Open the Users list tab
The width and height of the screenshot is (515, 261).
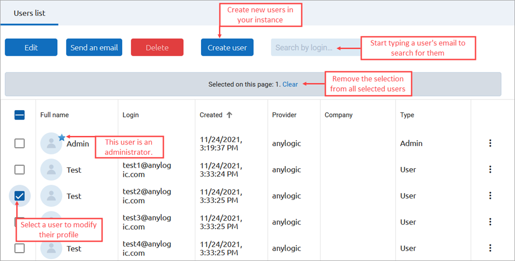[x=29, y=13]
